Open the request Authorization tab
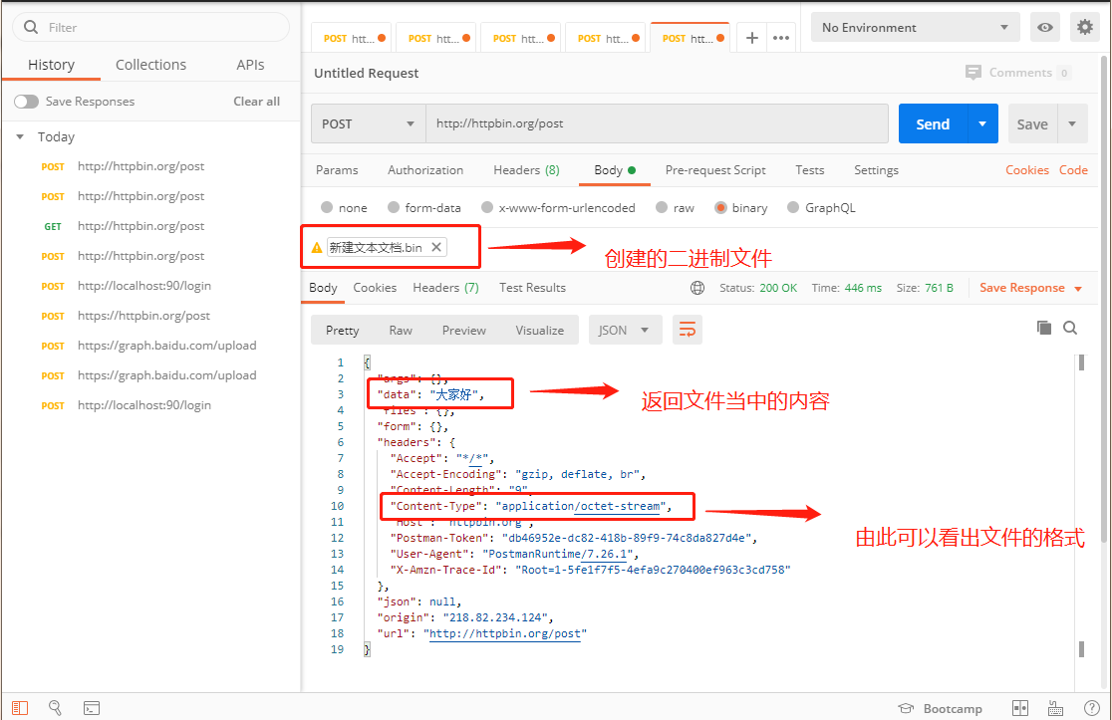This screenshot has width=1112, height=720. click(x=425, y=170)
